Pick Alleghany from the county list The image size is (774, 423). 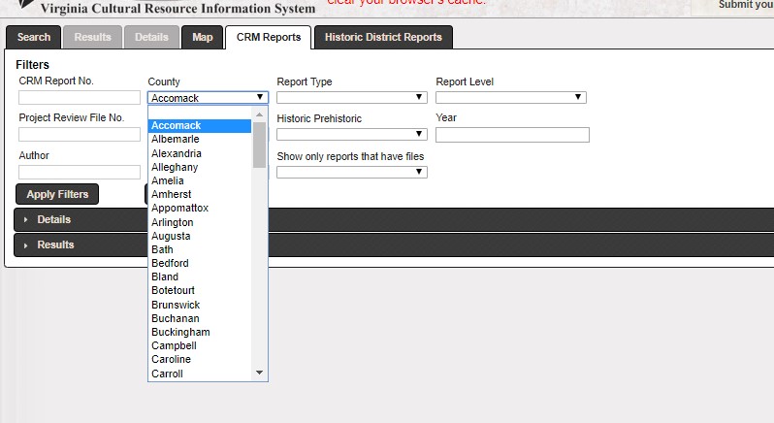pyautogui.click(x=200, y=167)
